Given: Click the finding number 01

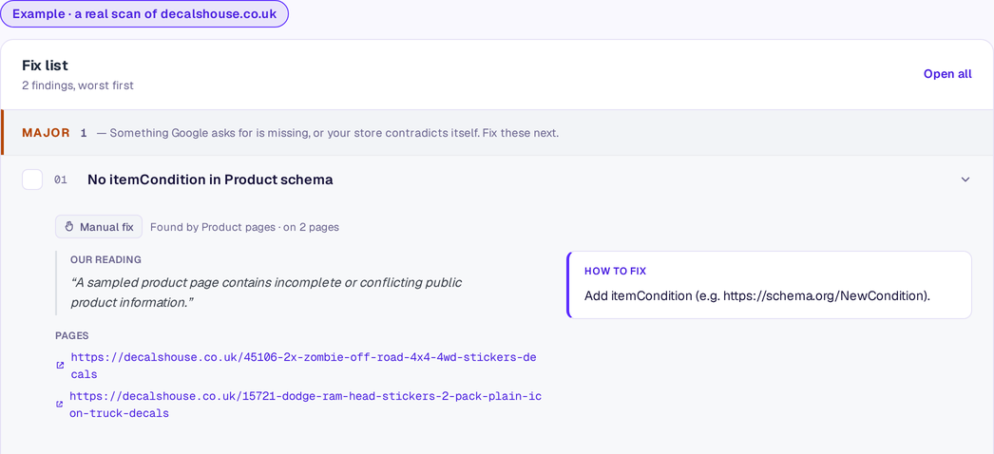Looking at the screenshot, I should click(x=60, y=180).
